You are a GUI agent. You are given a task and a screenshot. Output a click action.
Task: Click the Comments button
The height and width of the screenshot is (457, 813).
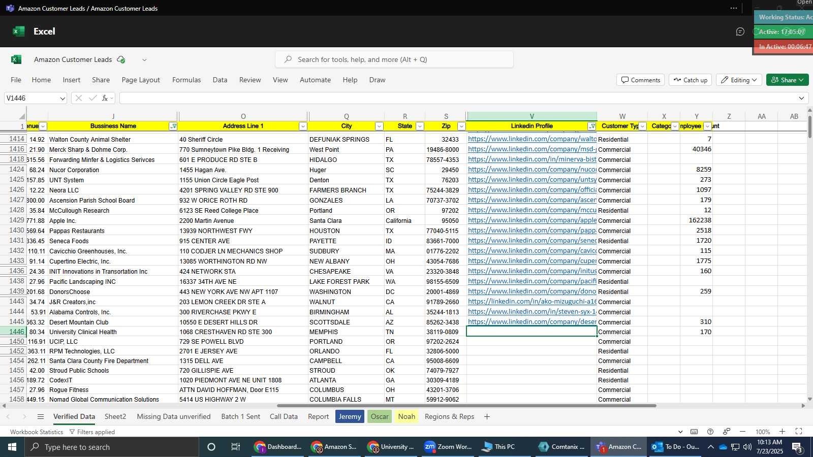(x=641, y=80)
